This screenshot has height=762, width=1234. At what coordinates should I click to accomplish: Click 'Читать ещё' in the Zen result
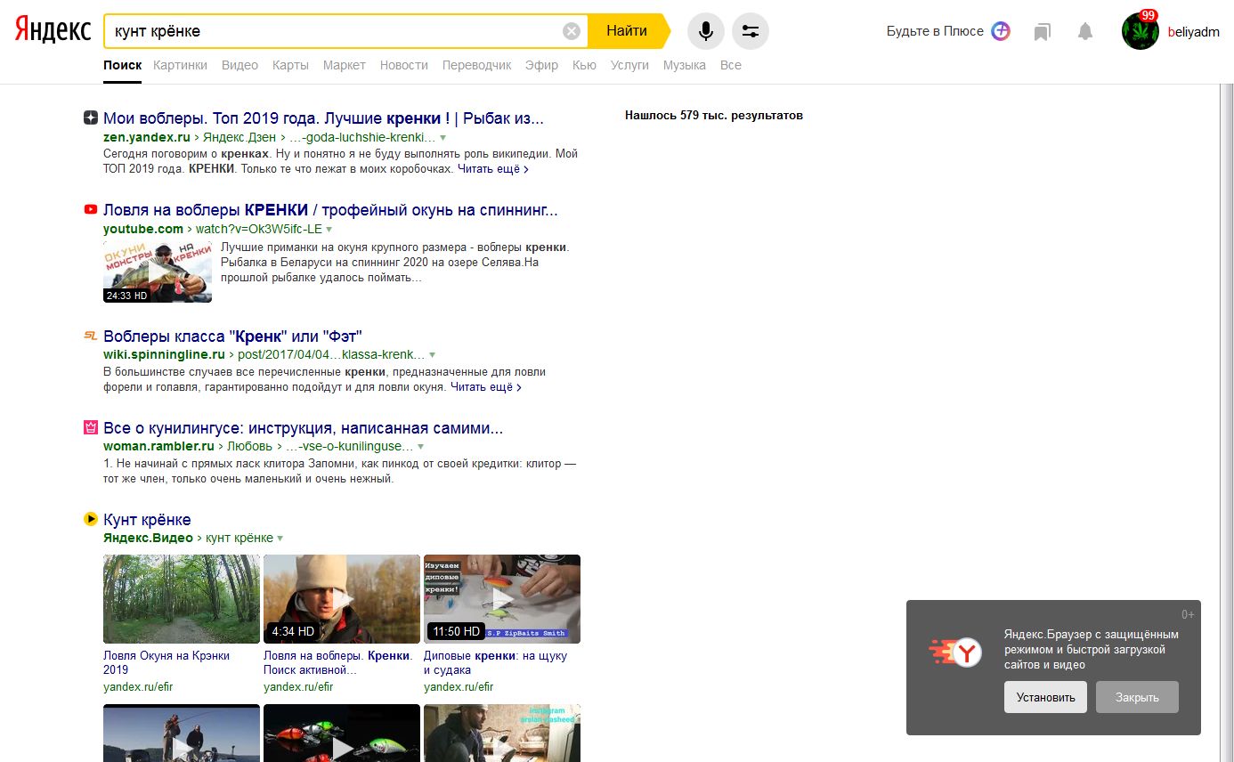(493, 168)
